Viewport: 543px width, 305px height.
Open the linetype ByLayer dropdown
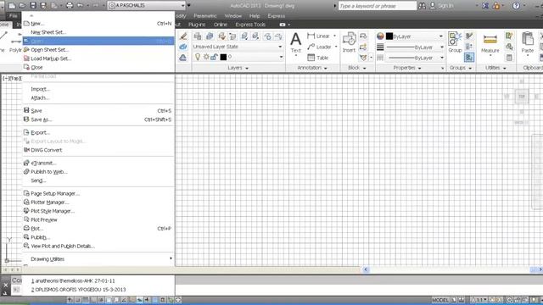pos(415,58)
